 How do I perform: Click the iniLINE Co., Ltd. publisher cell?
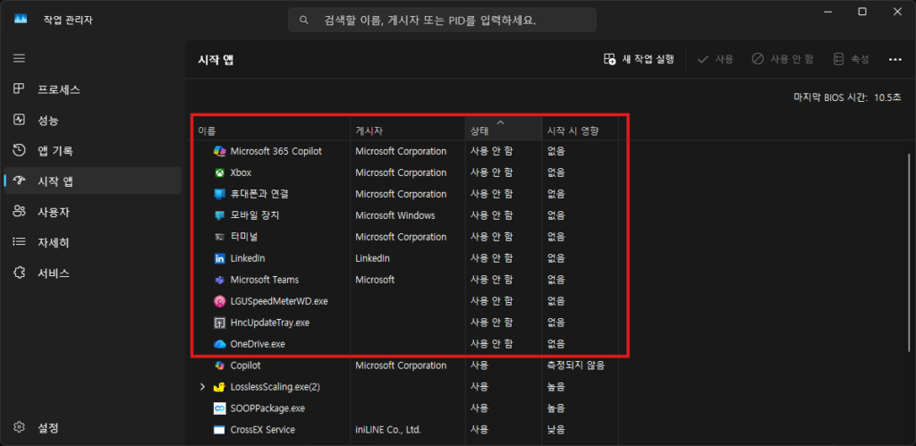click(388, 430)
